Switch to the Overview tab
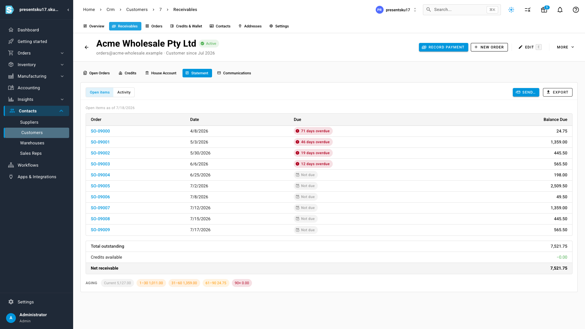Screen dimensions: 585x329 pos(94,26)
